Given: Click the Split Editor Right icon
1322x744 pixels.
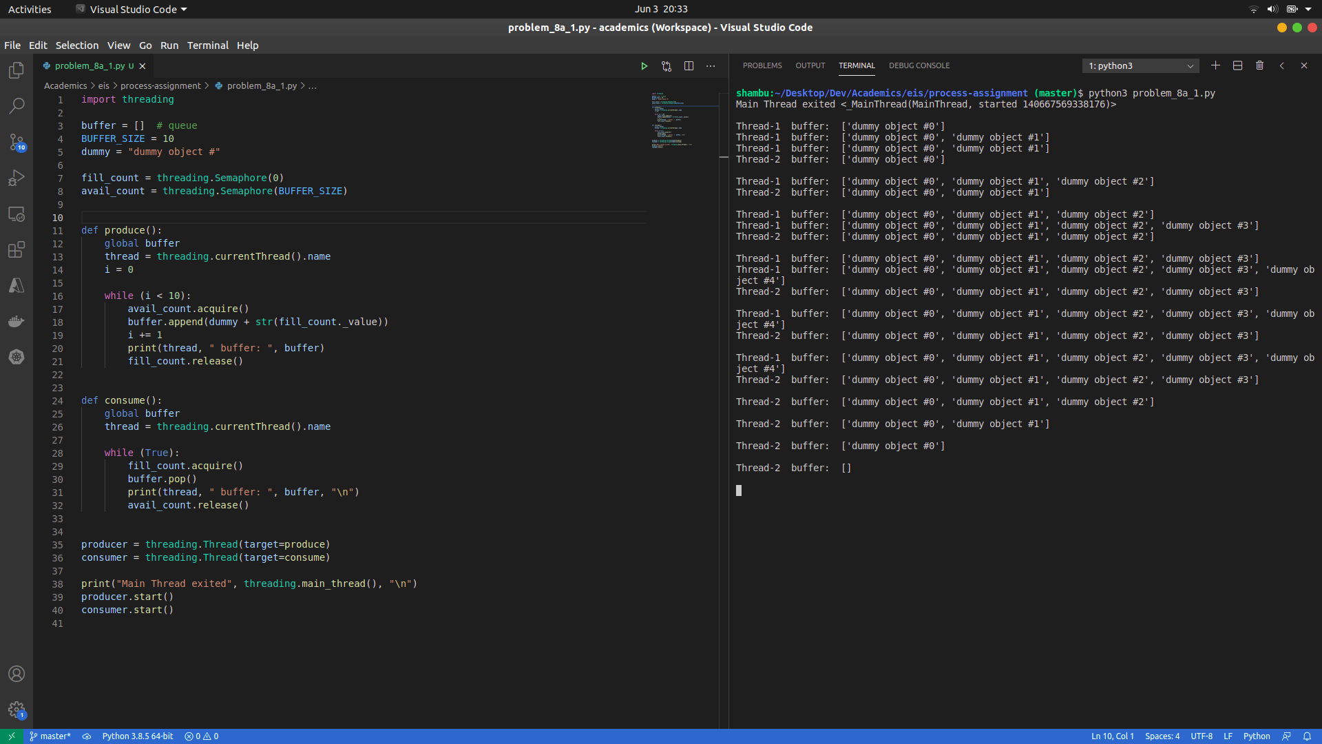Looking at the screenshot, I should pyautogui.click(x=689, y=66).
